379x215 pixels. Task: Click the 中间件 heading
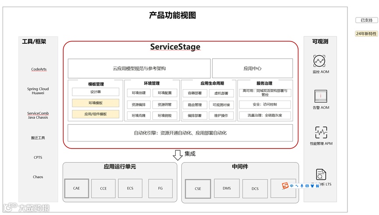coord(240,166)
